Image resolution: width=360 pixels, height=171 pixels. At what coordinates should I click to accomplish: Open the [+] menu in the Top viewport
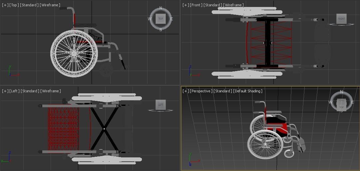(x=5, y=5)
